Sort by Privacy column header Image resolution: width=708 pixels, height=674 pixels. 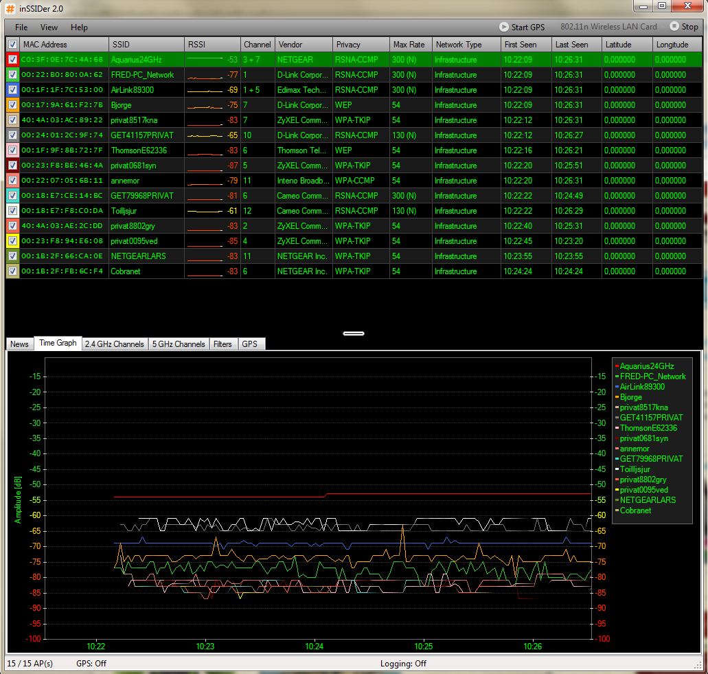point(361,44)
